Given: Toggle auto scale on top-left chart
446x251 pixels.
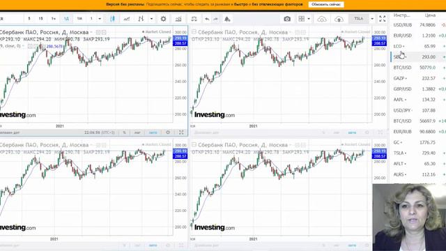Looking at the screenshot, I should click(x=153, y=132).
